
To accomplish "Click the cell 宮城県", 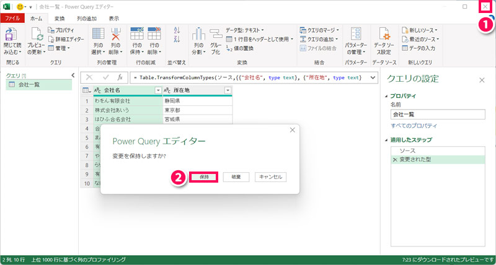I will click(x=198, y=119).
